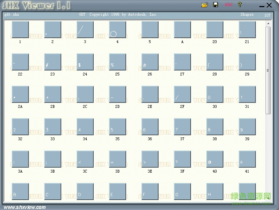This screenshot has height=210, width=279.
Task: Select the @ symbol tile 40
Action: point(215,159)
